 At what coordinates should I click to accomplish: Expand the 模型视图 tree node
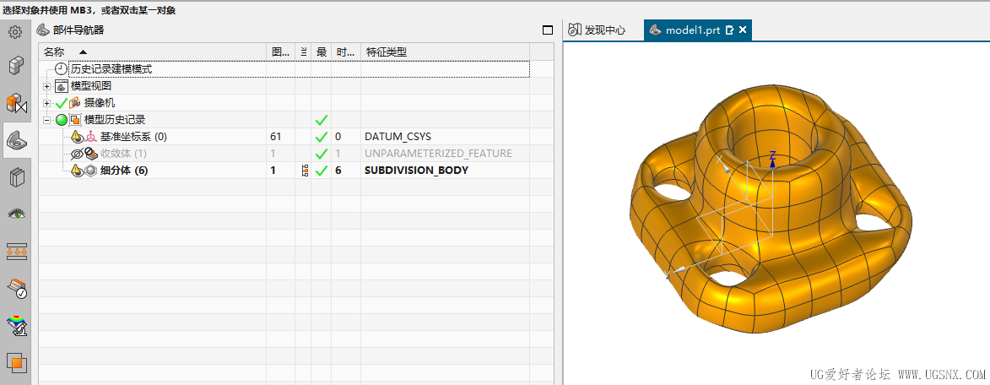pyautogui.click(x=46, y=86)
